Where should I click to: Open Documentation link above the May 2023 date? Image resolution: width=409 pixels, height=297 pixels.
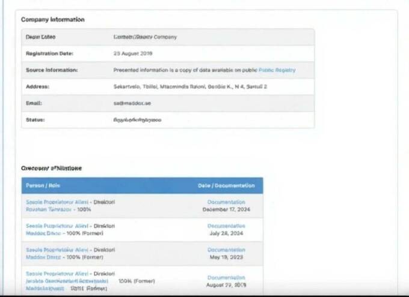(226, 250)
